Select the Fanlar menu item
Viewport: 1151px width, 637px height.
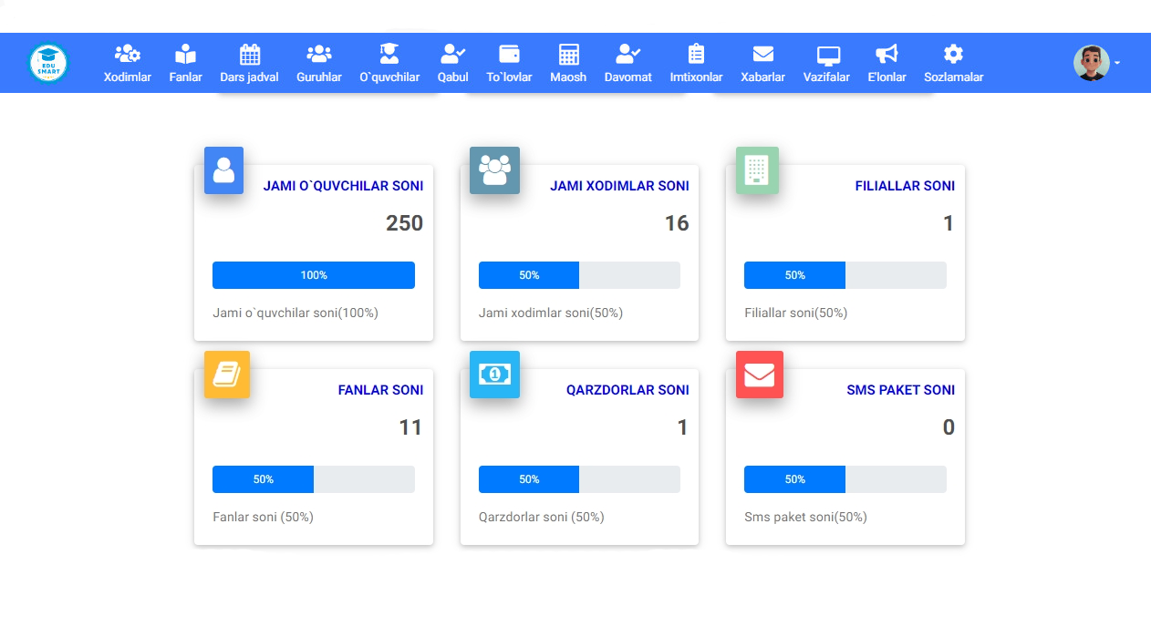pos(185,64)
